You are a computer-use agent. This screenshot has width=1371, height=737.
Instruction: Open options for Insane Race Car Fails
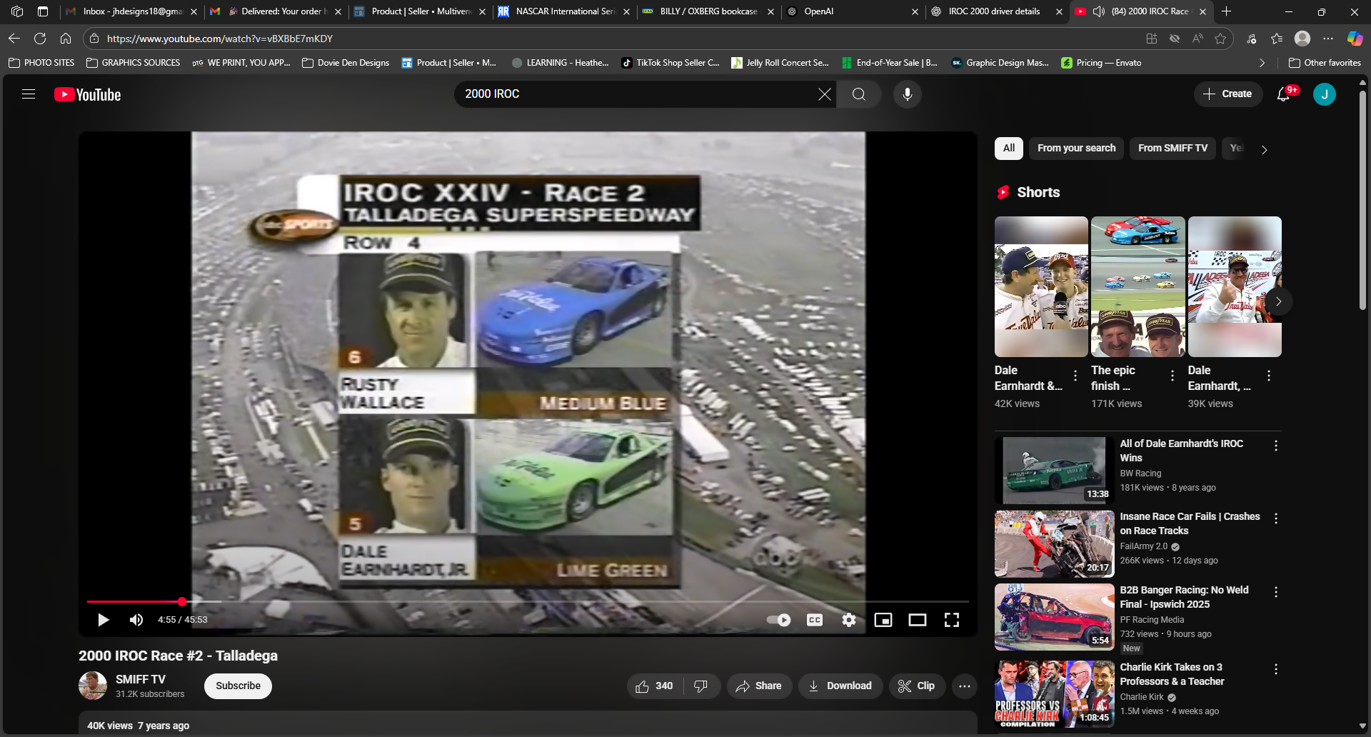point(1275,518)
